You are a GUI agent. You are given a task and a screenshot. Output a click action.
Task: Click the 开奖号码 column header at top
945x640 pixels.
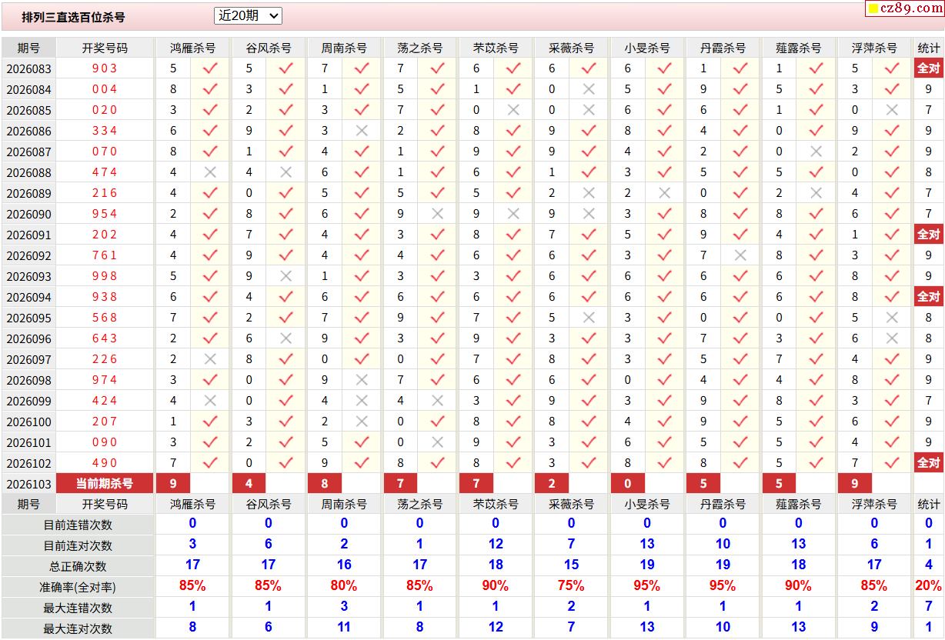point(105,48)
